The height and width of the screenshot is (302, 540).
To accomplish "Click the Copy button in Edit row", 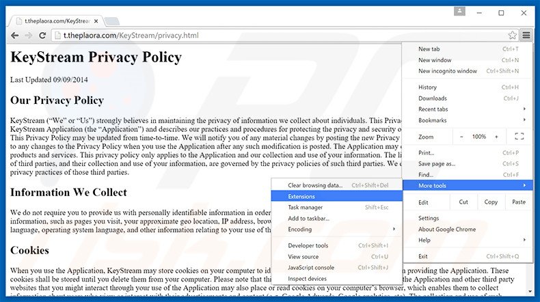I will (x=491, y=202).
